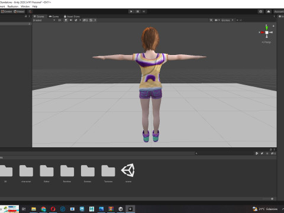The height and width of the screenshot is (213, 284).
Task: Open the Help menu
Action: (x=35, y=7)
